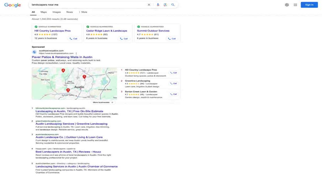Click map pin number 1
This screenshot has height=181, width=322.
click(84, 77)
